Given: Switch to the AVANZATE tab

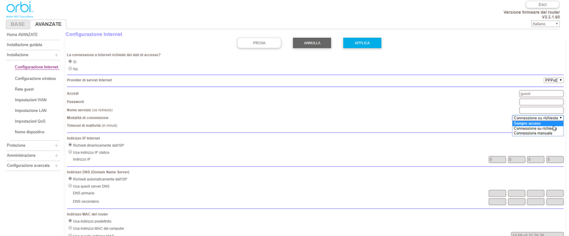Looking at the screenshot, I should (48, 24).
